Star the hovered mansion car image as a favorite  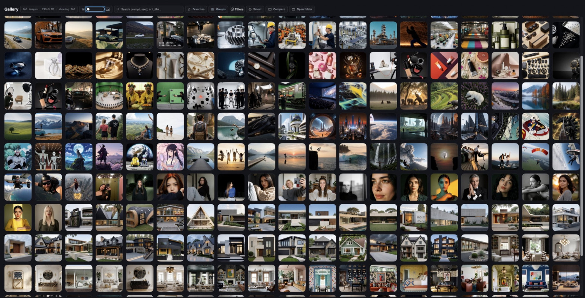(180, 26)
